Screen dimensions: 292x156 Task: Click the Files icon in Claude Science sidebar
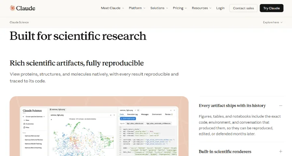tap(24, 127)
